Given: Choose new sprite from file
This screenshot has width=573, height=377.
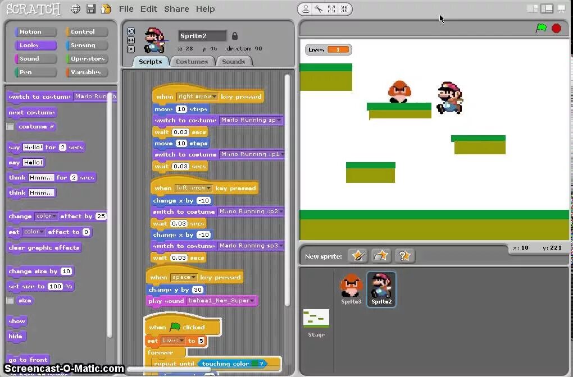Looking at the screenshot, I should 381,256.
